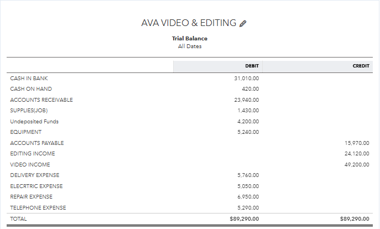This screenshot has width=380, height=229.
Task: Open the CASH ON HAND account
Action: point(31,89)
